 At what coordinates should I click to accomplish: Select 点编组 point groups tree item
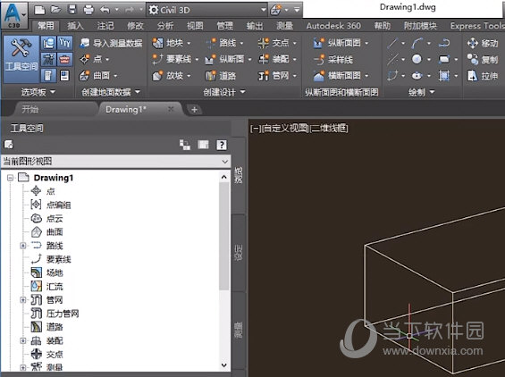pos(59,205)
